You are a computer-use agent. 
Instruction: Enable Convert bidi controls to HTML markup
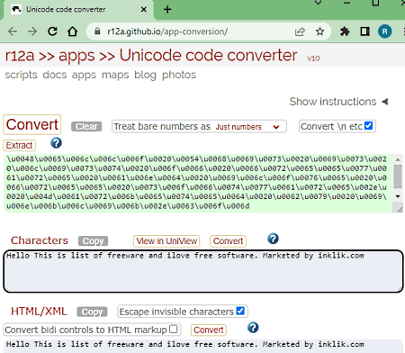174,329
